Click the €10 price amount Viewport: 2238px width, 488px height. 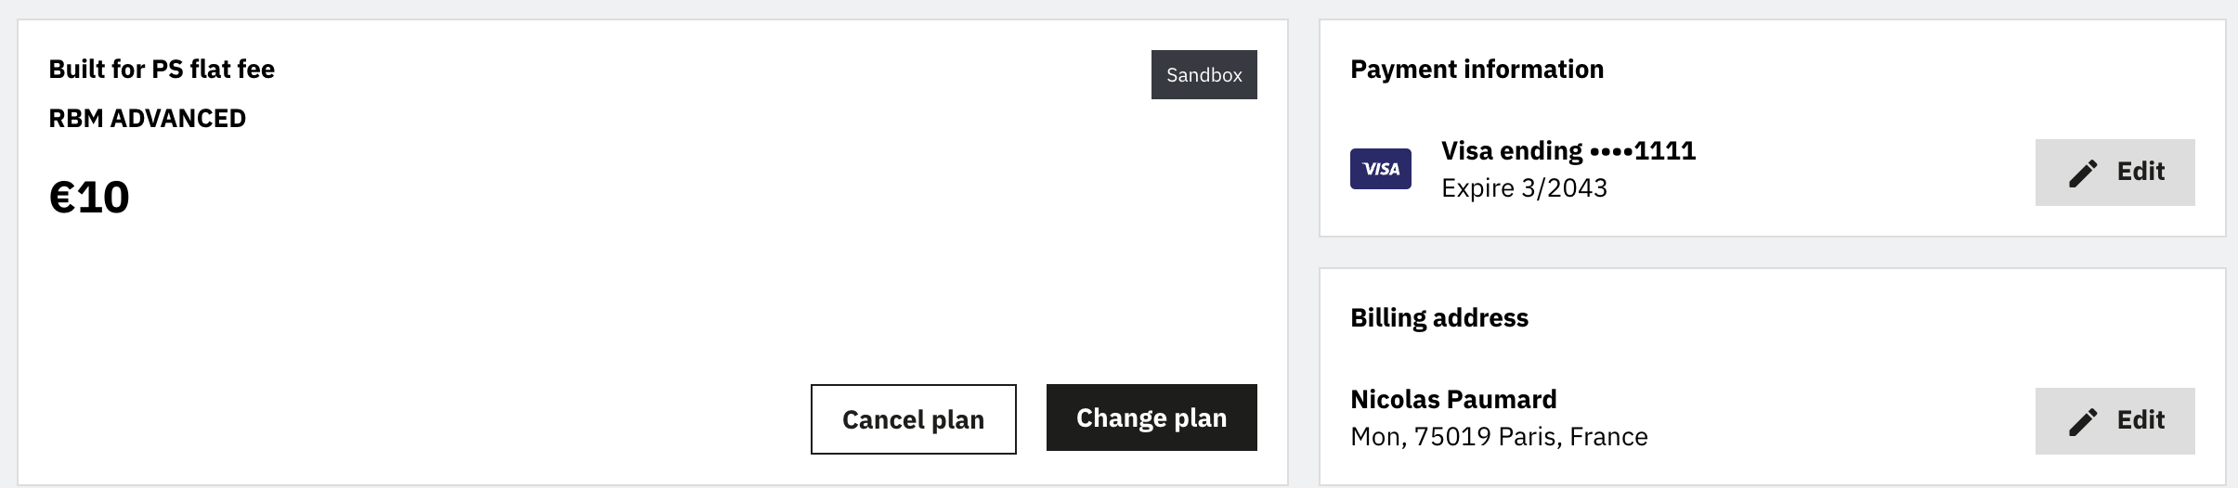pos(89,197)
